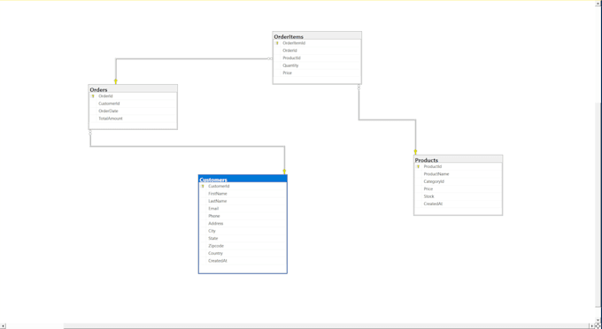The height and width of the screenshot is (329, 602).
Task: Select OrderId column in Orders table
Action: [133, 96]
